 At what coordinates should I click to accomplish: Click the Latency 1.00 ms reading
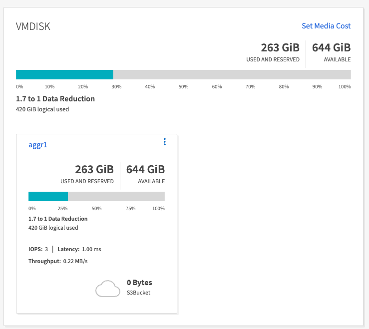(91, 249)
